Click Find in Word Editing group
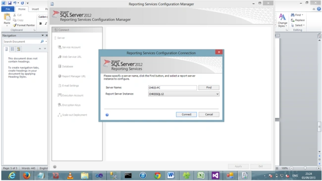322x181 pixels. pyautogui.click(x=297, y=15)
